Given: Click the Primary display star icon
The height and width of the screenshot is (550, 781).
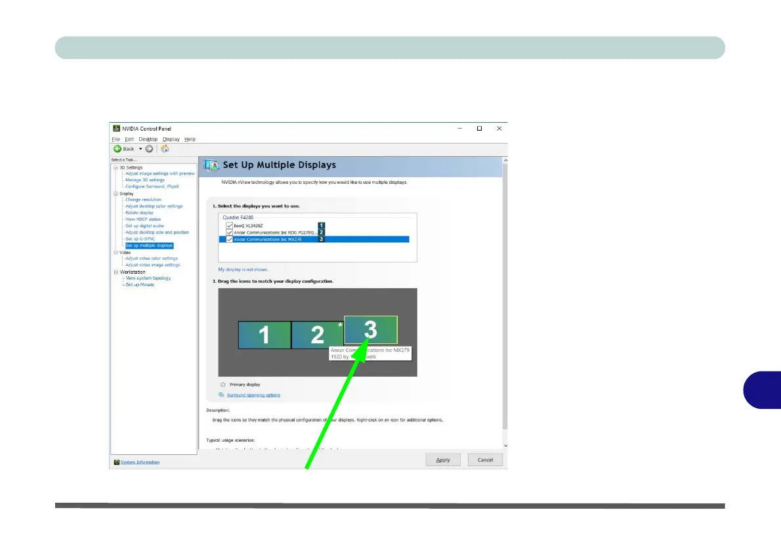Looking at the screenshot, I should 222,385.
